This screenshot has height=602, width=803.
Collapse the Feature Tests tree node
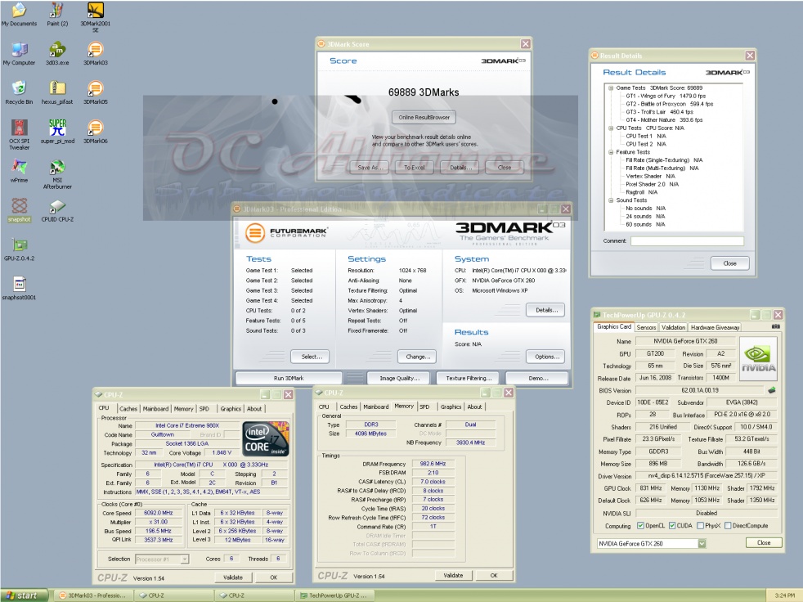pos(610,152)
